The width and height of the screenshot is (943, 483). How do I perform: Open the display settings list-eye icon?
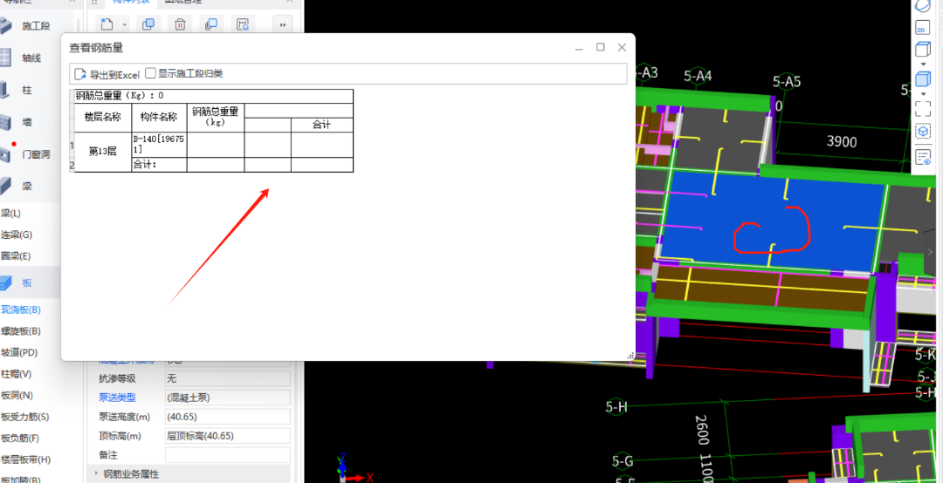(x=923, y=158)
